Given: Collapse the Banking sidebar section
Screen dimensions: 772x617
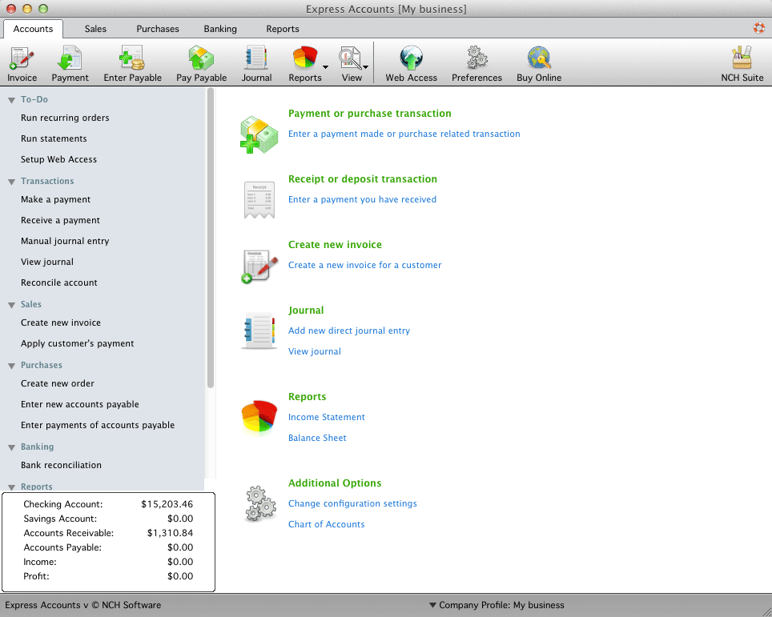Looking at the screenshot, I should pos(11,447).
